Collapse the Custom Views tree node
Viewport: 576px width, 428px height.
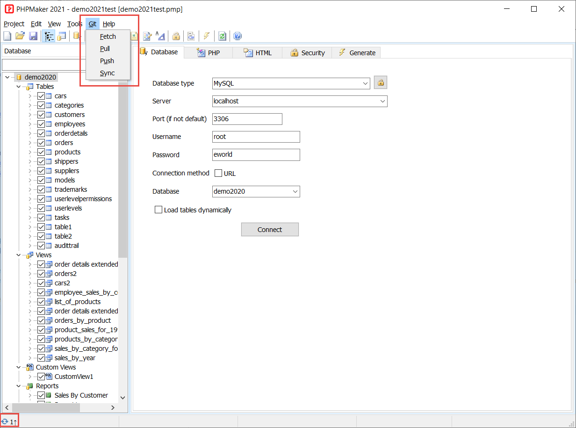(18, 367)
